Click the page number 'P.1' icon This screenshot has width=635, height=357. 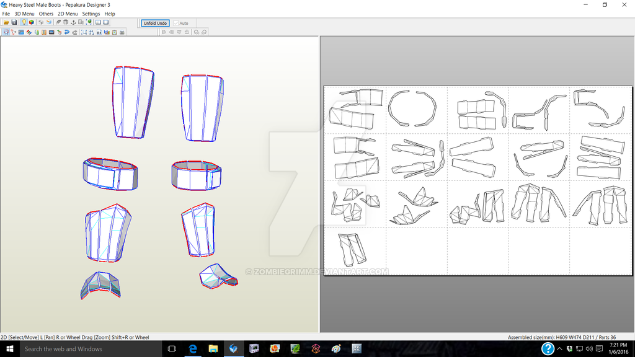point(99,32)
